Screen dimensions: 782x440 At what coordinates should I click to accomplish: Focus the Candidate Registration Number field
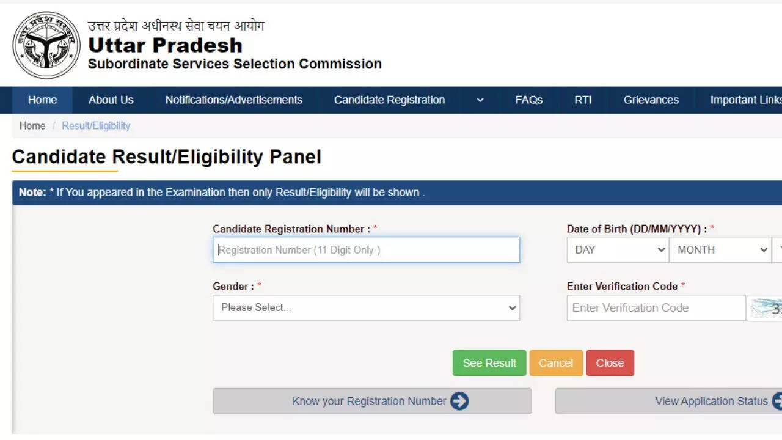click(x=366, y=250)
